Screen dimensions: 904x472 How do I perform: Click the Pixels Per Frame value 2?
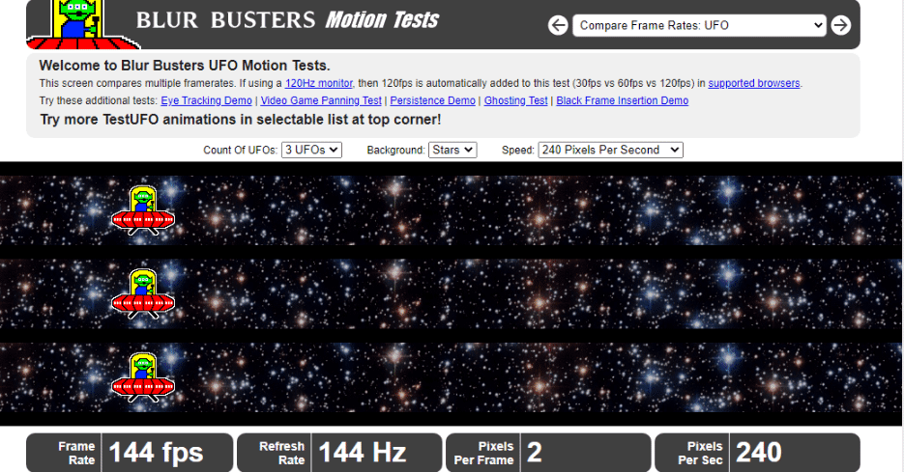coord(535,453)
